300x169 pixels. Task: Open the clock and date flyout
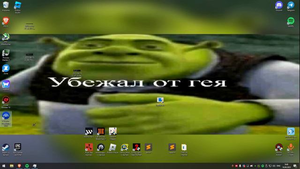tap(286, 166)
